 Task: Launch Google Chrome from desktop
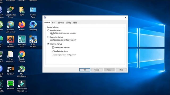pos(22,56)
